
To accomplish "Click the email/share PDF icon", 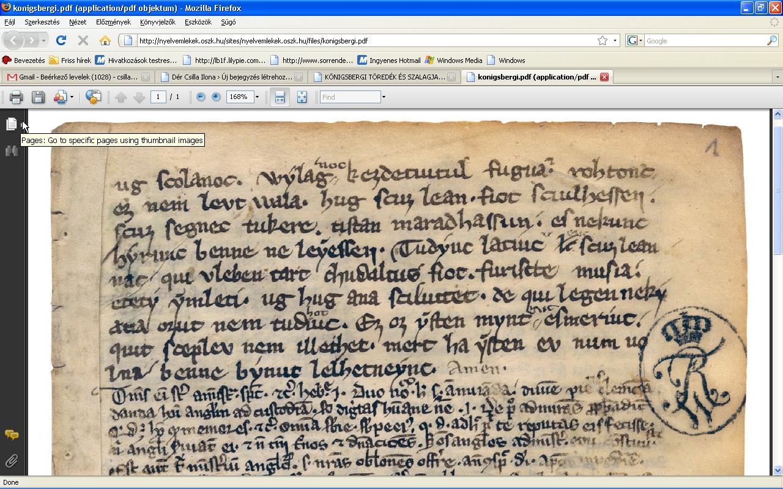I will [x=60, y=97].
